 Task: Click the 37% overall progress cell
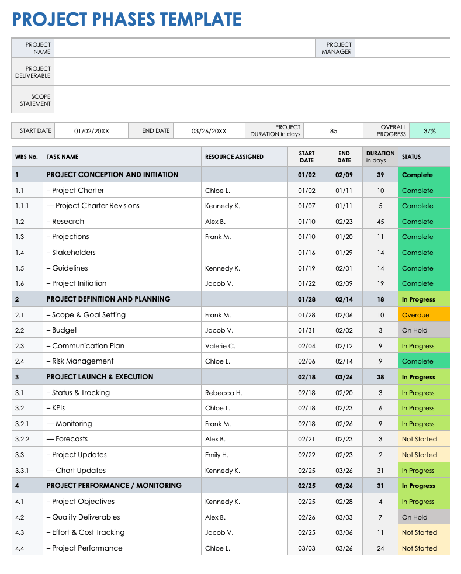[429, 131]
